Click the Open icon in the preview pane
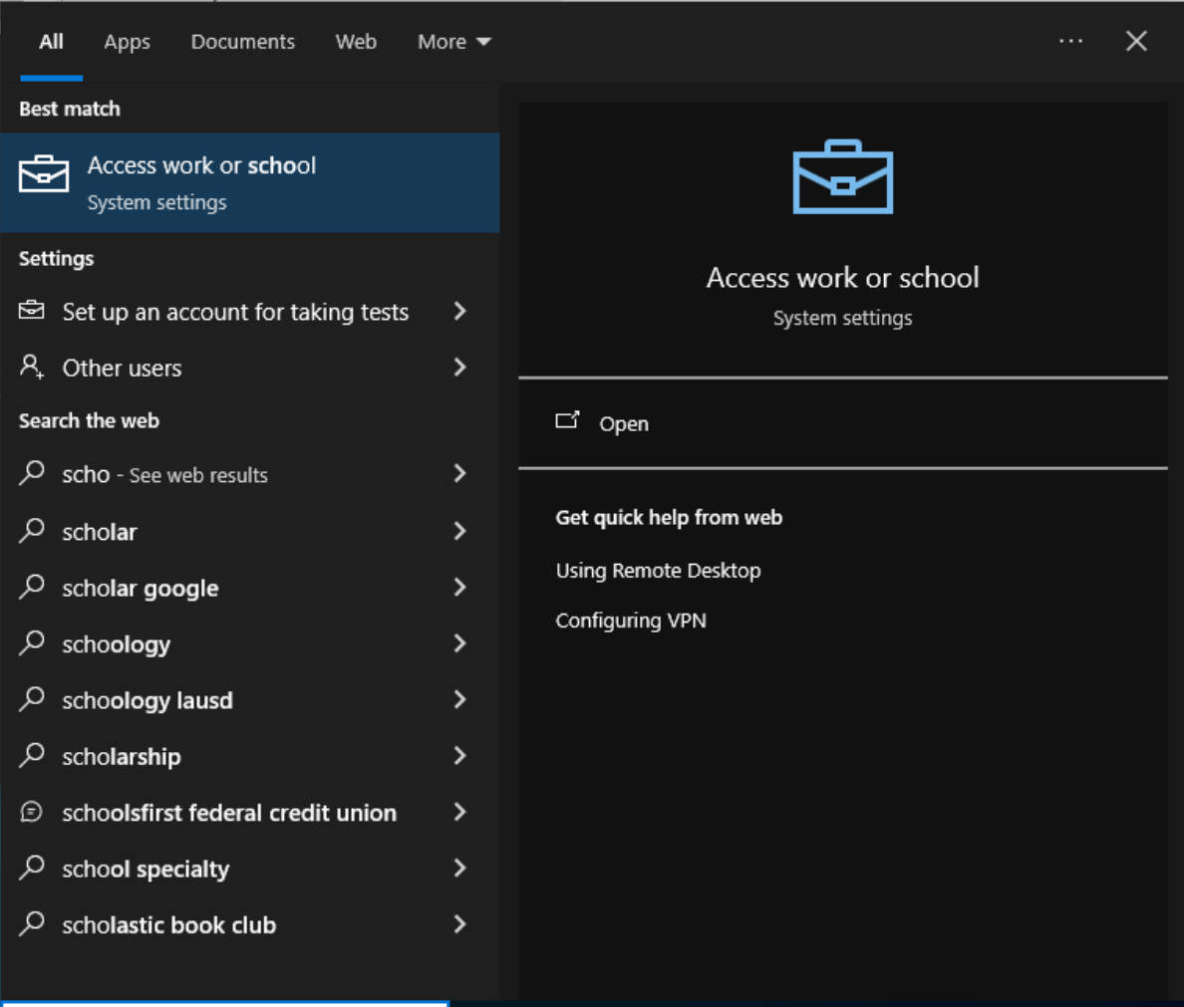The image size is (1184, 1007). [x=567, y=420]
